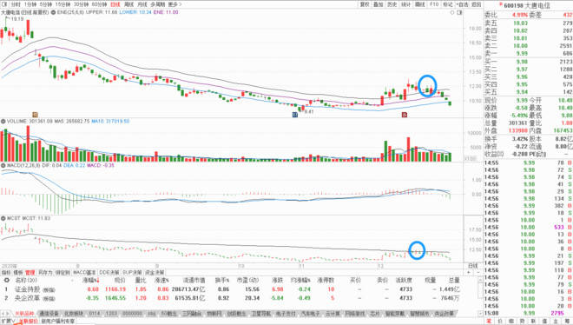This screenshot has width=573, height=325.
Task: Activate the 画线 drawing tool
Action: click(420, 4)
